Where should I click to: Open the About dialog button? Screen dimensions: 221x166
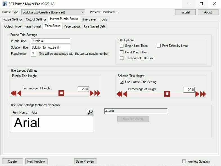point(208,12)
